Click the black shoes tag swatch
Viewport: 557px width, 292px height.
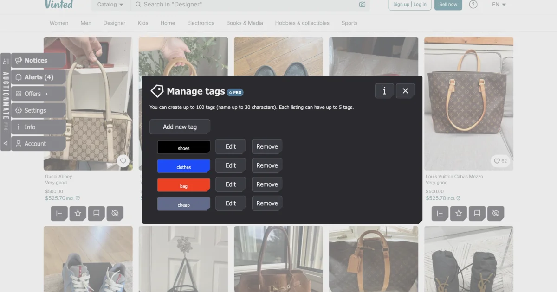pyautogui.click(x=184, y=147)
